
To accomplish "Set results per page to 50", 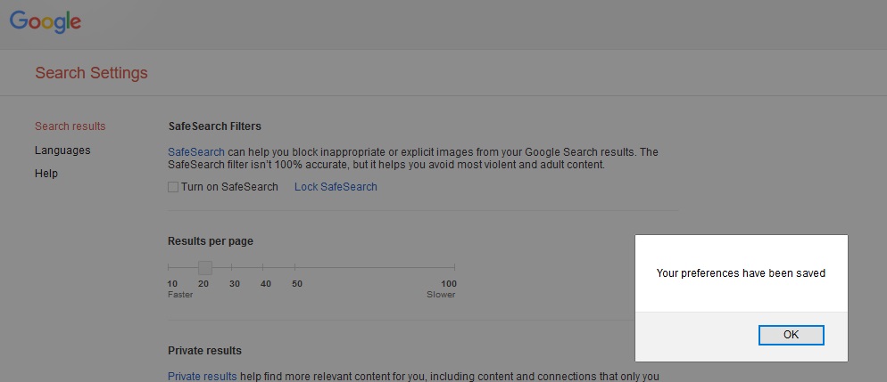I will pos(297,284).
